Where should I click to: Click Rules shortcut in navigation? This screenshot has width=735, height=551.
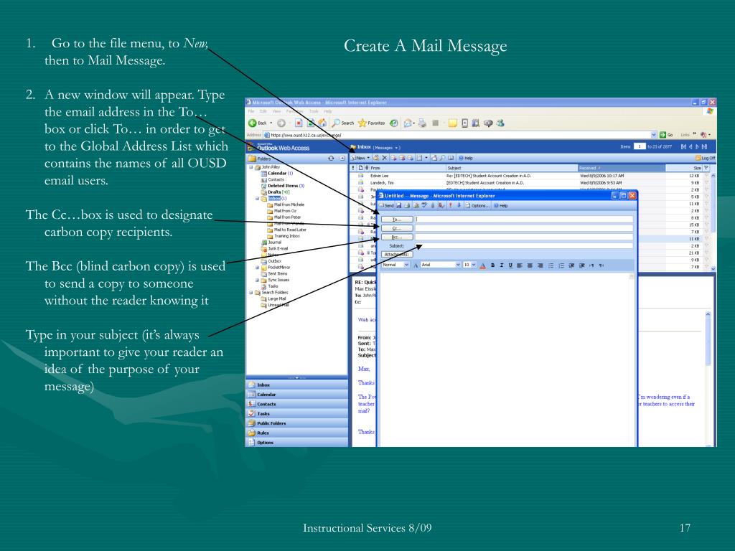tap(296, 433)
